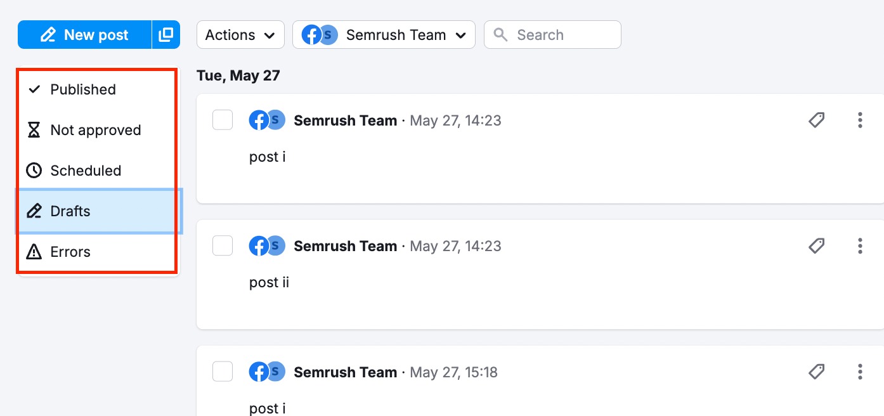The image size is (884, 416).
Task: Create a New post
Action: click(85, 35)
